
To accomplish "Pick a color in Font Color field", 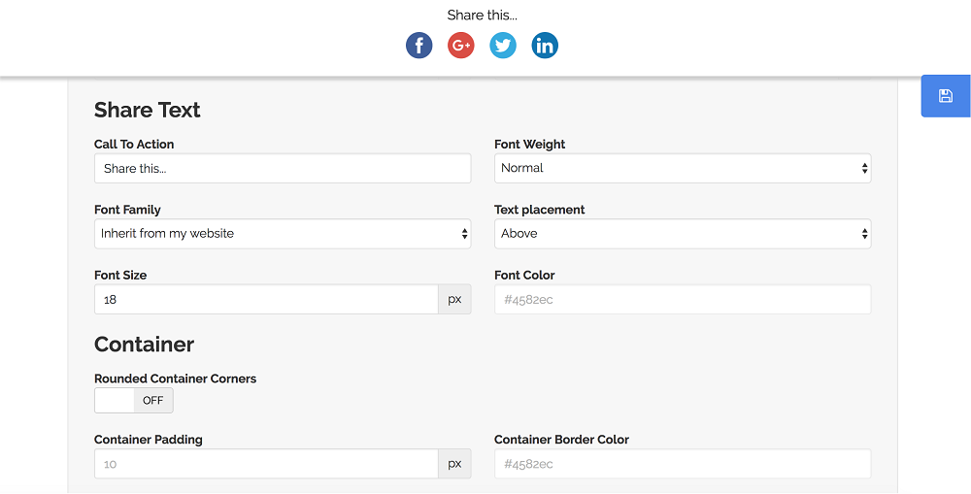I will coord(683,300).
